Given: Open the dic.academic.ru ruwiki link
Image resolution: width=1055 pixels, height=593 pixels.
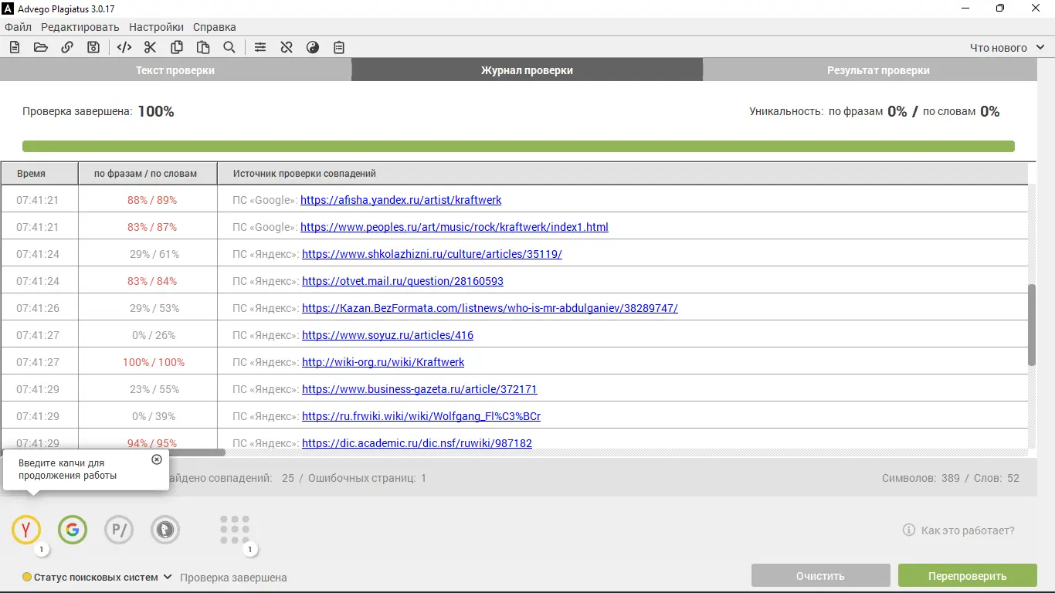Looking at the screenshot, I should click(x=417, y=443).
